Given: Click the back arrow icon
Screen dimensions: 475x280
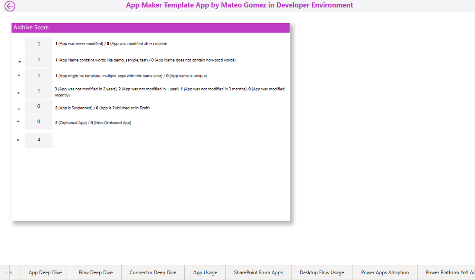Looking at the screenshot, I should (x=10, y=6).
